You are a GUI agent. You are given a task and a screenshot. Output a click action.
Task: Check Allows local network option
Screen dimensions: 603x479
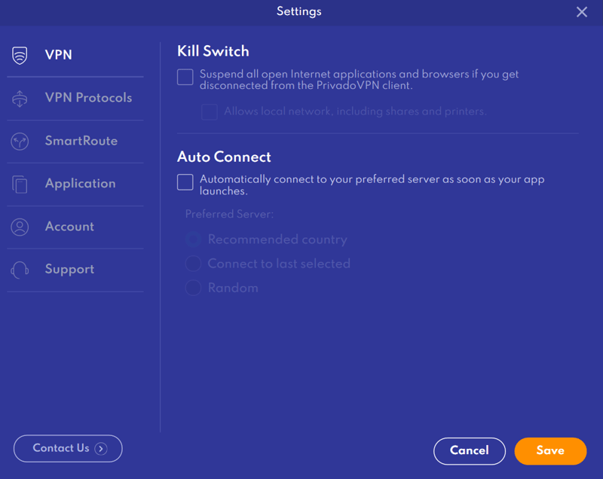[209, 112]
